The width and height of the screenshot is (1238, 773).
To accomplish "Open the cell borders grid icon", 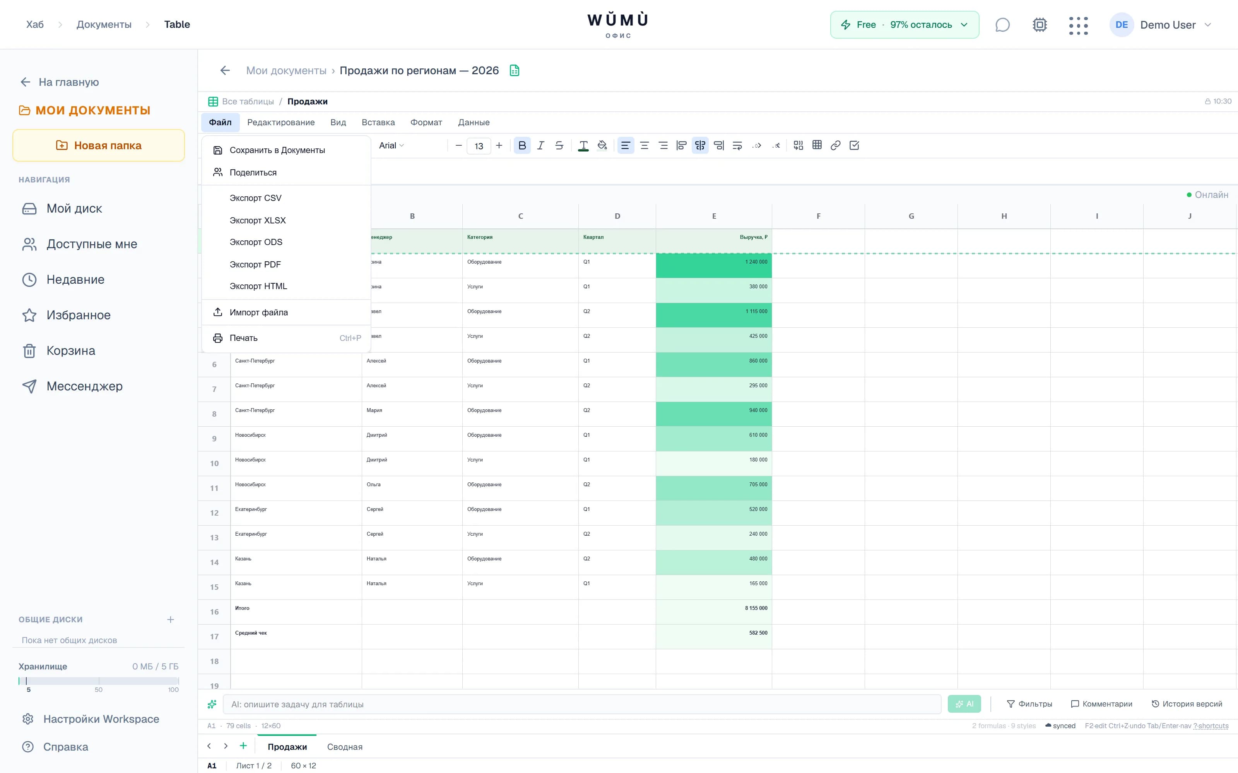I will pyautogui.click(x=817, y=146).
